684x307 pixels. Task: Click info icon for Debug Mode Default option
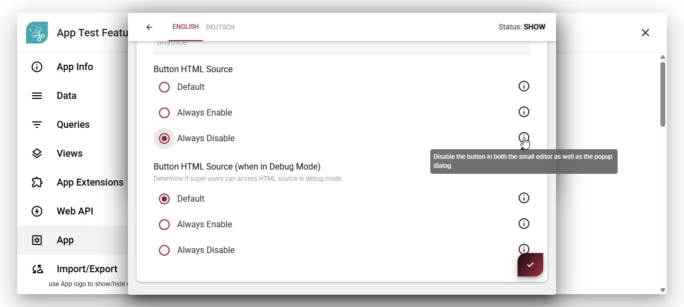pos(524,198)
